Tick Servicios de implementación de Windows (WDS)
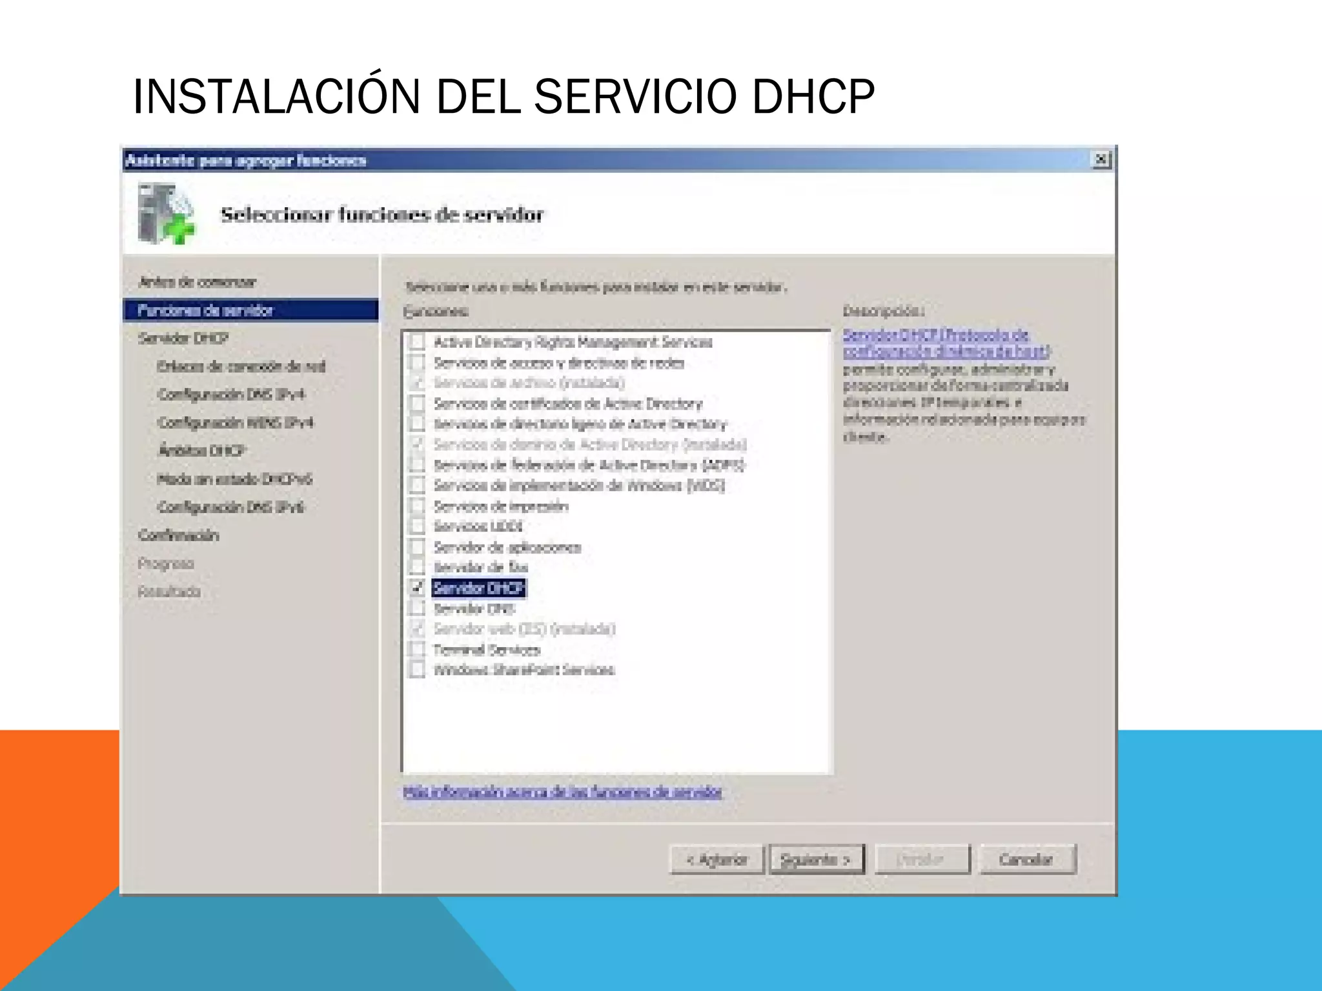The width and height of the screenshot is (1322, 991). [x=418, y=485]
